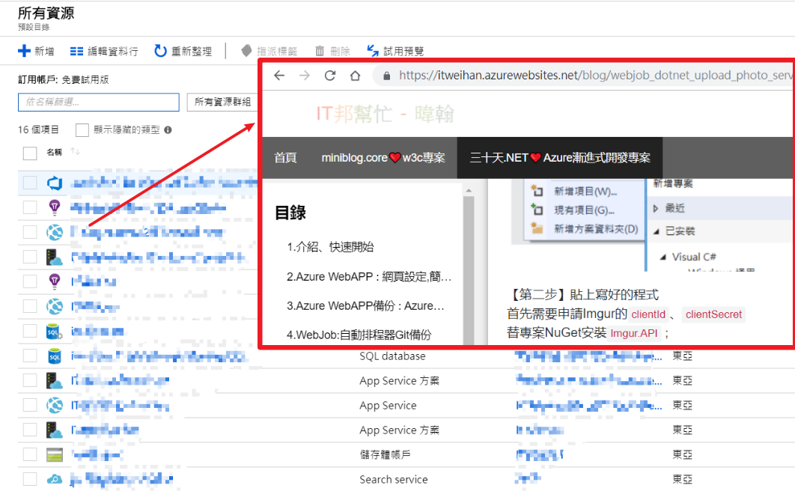Click the 現有項目(G)... menu icon
This screenshot has width=795, height=500.
(537, 210)
